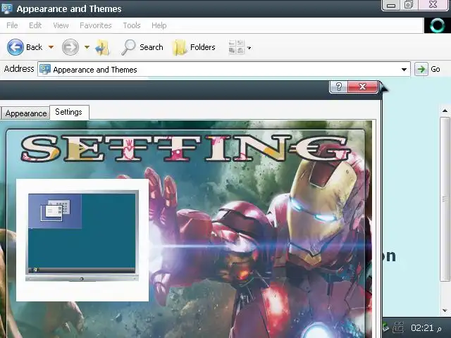Open the Edit menu
Image resolution: width=451 pixels, height=338 pixels.
(x=35, y=25)
